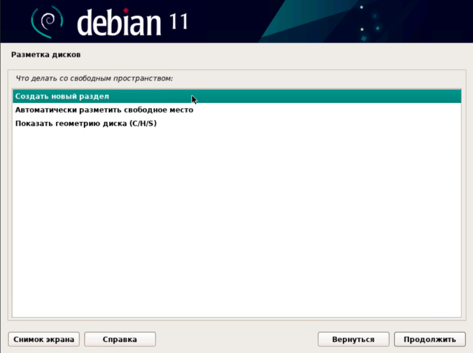Click the 'Снимок экрана' button
This screenshot has width=473, height=353.
click(x=44, y=340)
